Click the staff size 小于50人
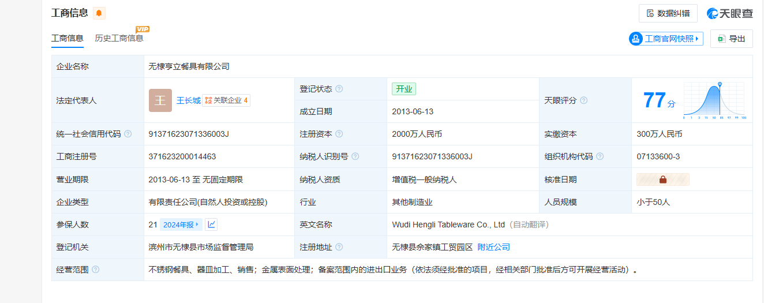The width and height of the screenshot is (764, 303). coord(653,202)
